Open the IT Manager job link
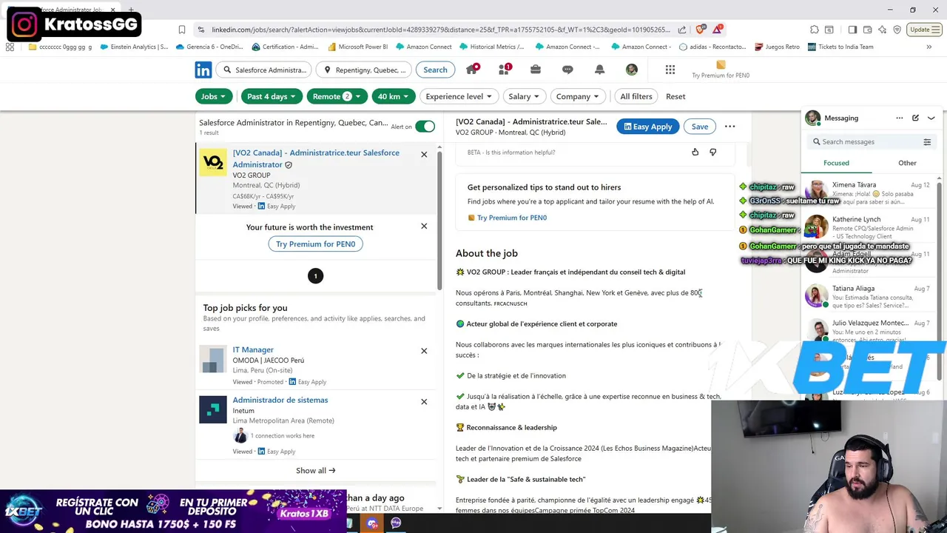The image size is (947, 533). [x=253, y=349]
